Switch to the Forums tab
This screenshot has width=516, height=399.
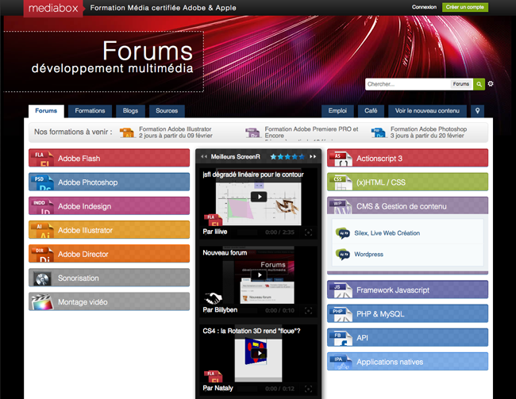pyautogui.click(x=46, y=111)
